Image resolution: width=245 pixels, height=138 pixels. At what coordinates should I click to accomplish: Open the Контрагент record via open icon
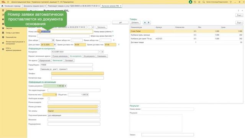[x=102, y=52]
